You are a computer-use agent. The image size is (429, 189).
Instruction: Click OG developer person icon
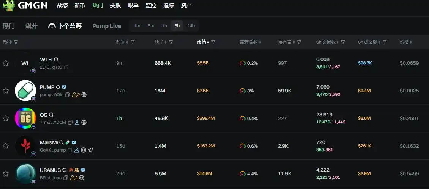(x=77, y=122)
